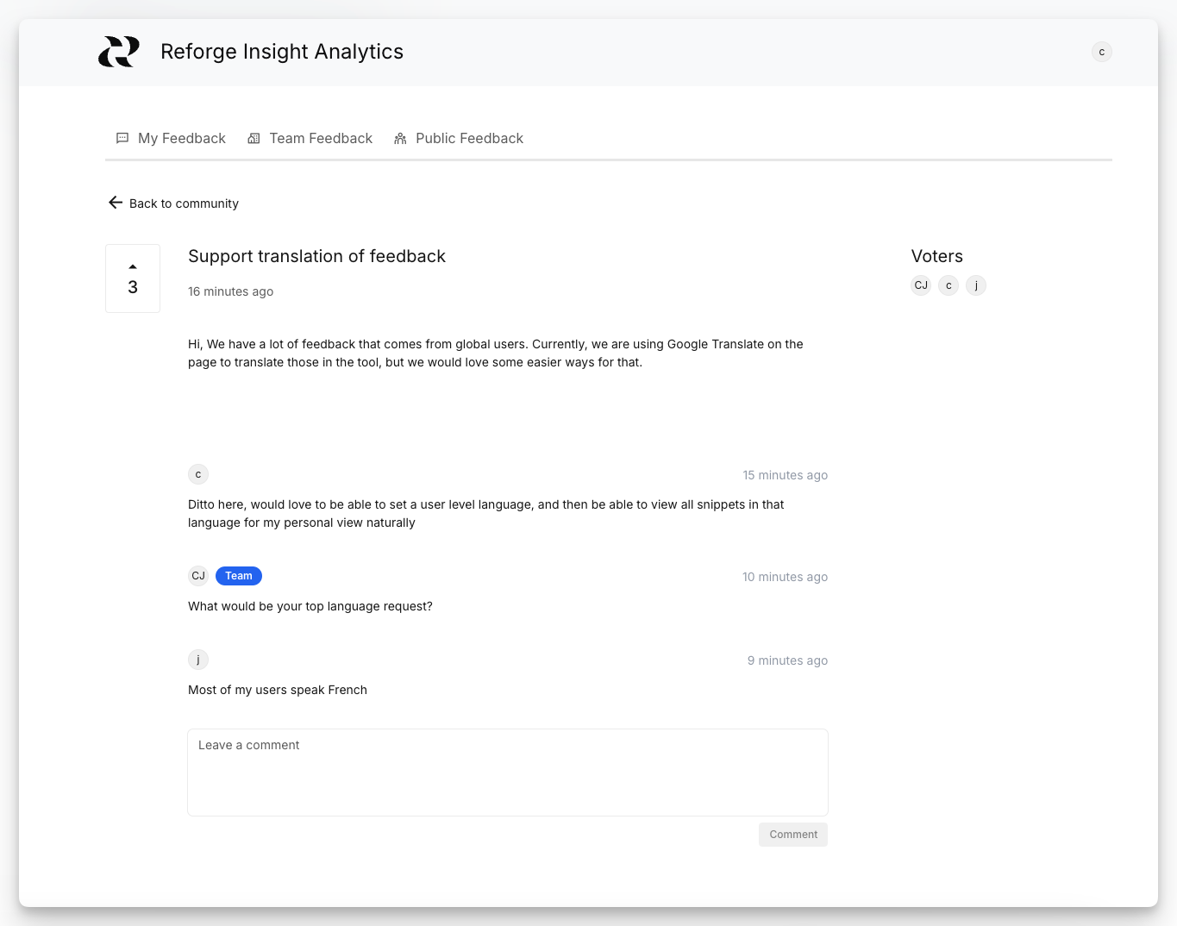The image size is (1177, 926).
Task: Switch to the Team Feedback tab
Action: [x=310, y=138]
